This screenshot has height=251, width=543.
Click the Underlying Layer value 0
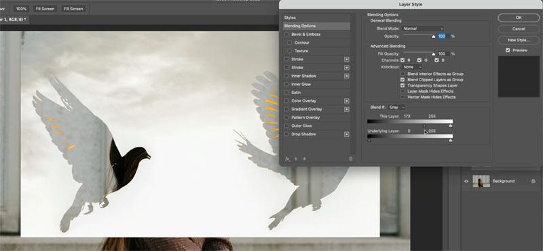(x=409, y=131)
